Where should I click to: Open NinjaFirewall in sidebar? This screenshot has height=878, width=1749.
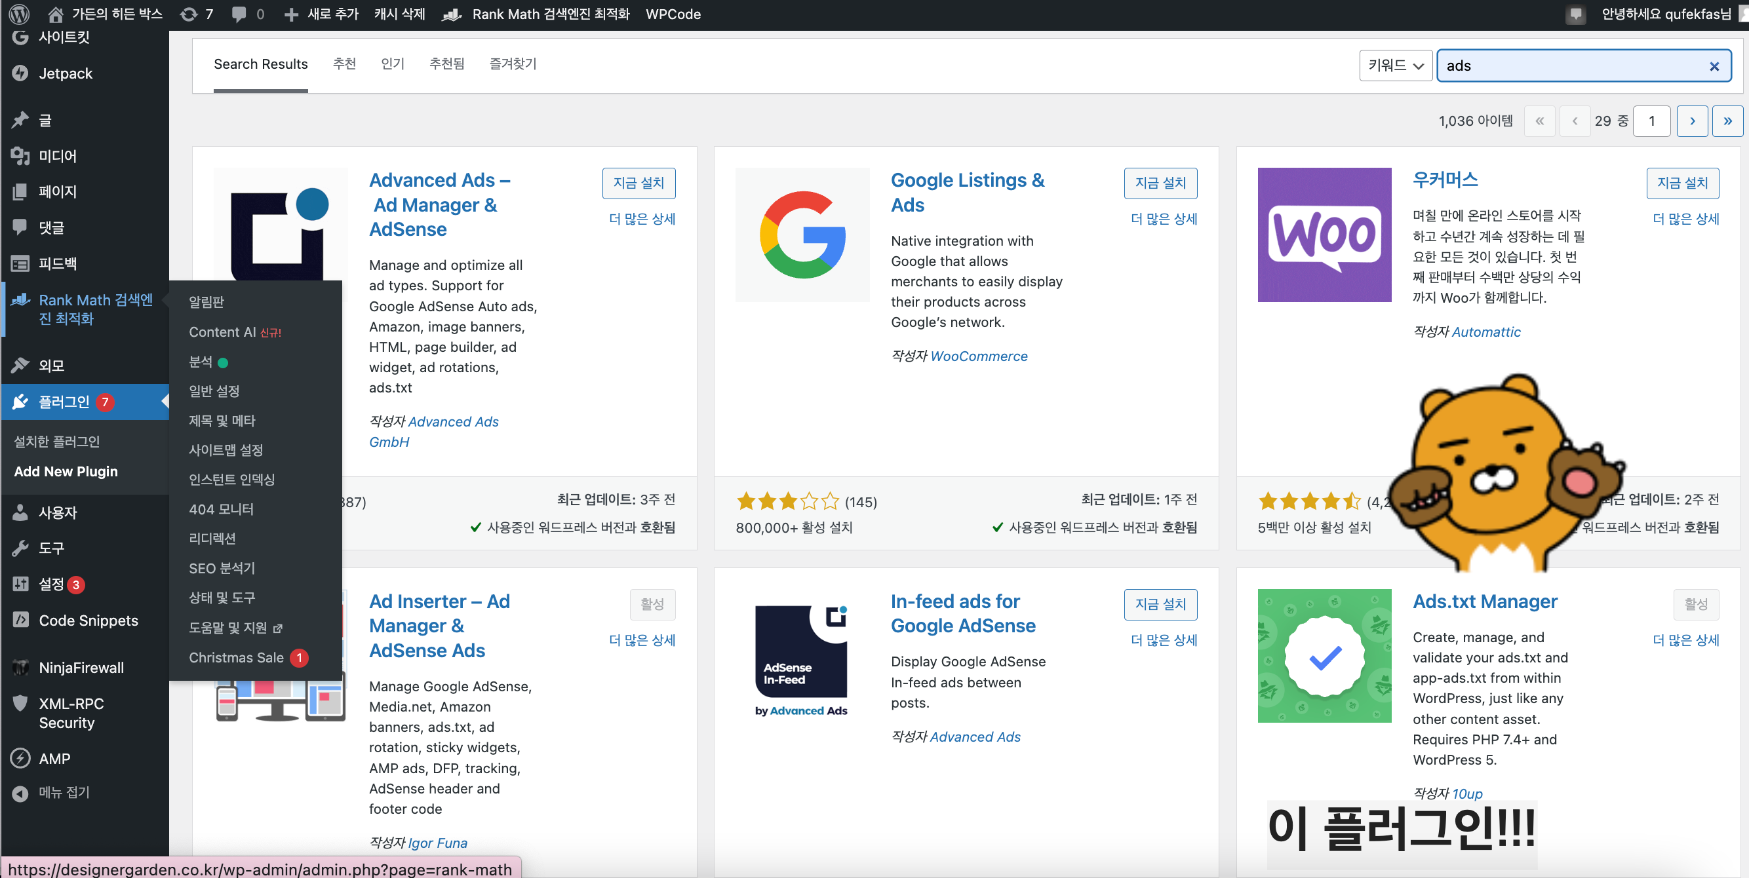pyautogui.click(x=81, y=668)
